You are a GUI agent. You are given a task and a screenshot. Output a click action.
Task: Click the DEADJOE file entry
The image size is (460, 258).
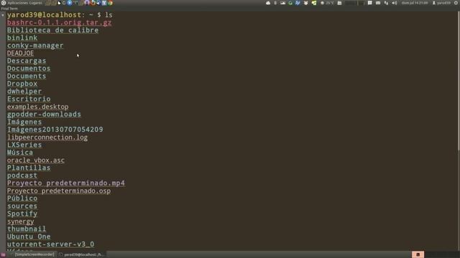(x=21, y=53)
